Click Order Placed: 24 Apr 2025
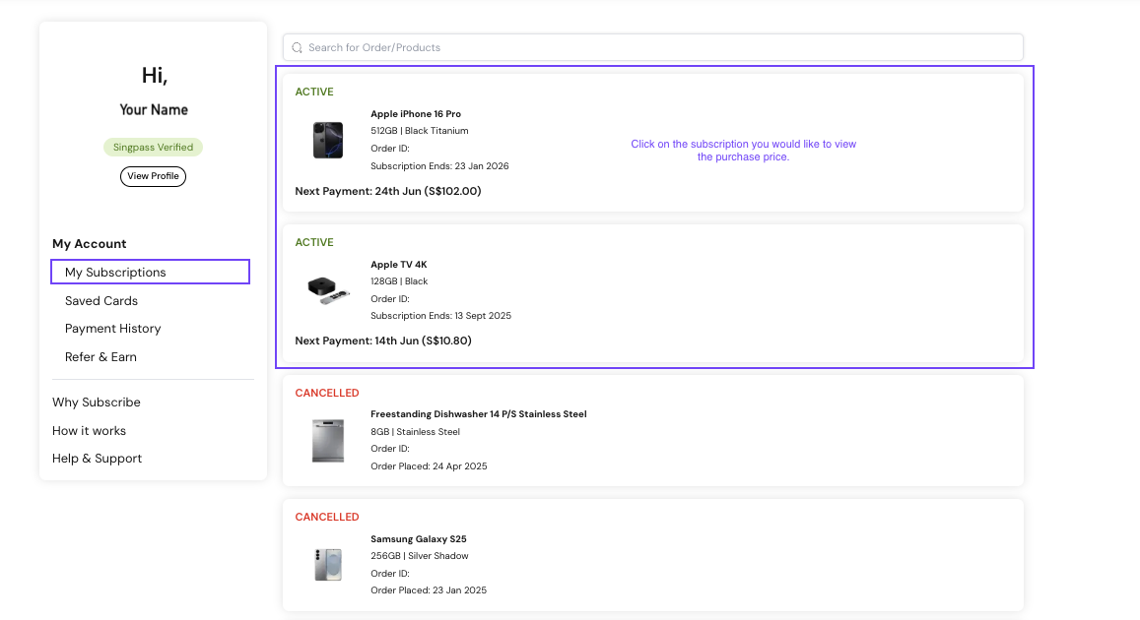The width and height of the screenshot is (1140, 620). (x=429, y=466)
